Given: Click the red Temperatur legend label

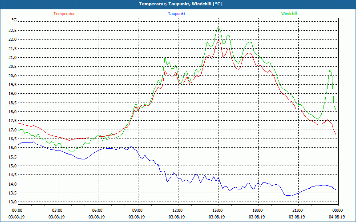Looking at the screenshot, I should click(x=64, y=14).
